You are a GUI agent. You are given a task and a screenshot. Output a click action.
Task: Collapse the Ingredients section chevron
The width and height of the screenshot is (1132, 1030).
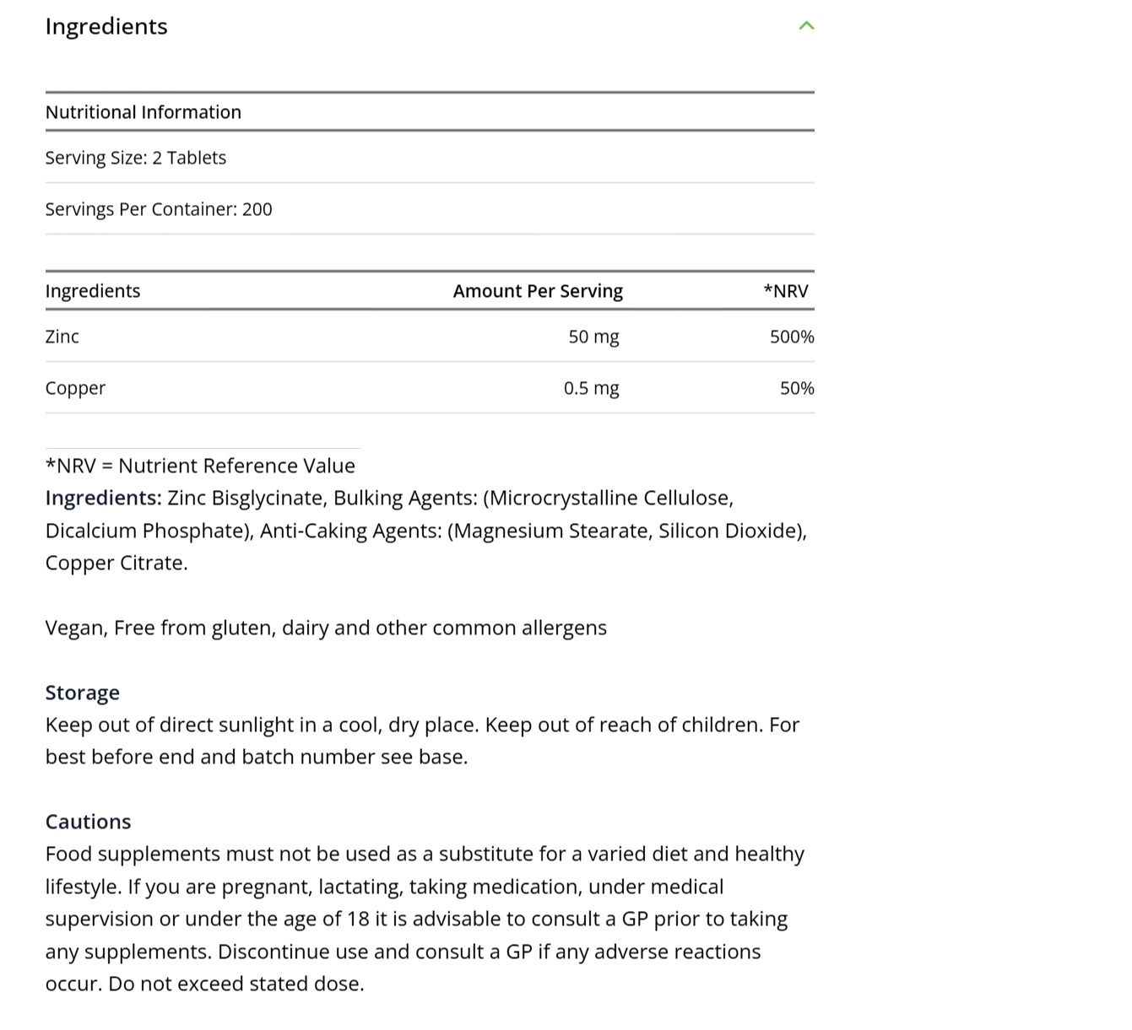click(x=806, y=25)
